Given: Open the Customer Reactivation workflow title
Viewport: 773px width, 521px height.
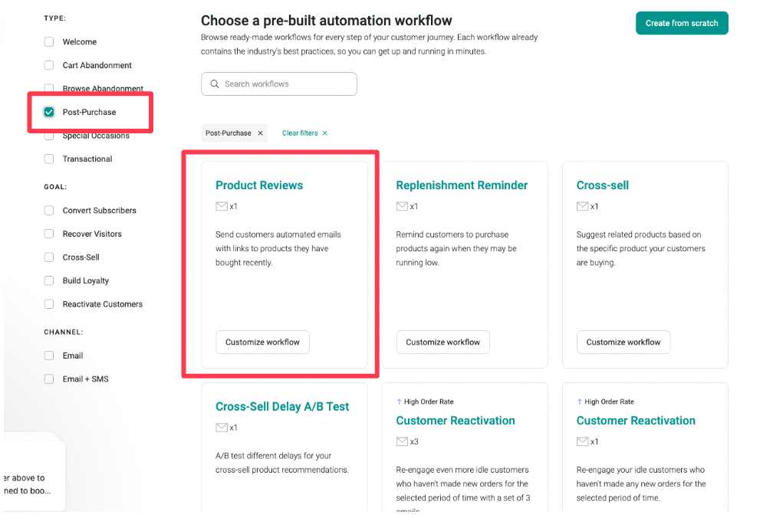Looking at the screenshot, I should pyautogui.click(x=455, y=421).
